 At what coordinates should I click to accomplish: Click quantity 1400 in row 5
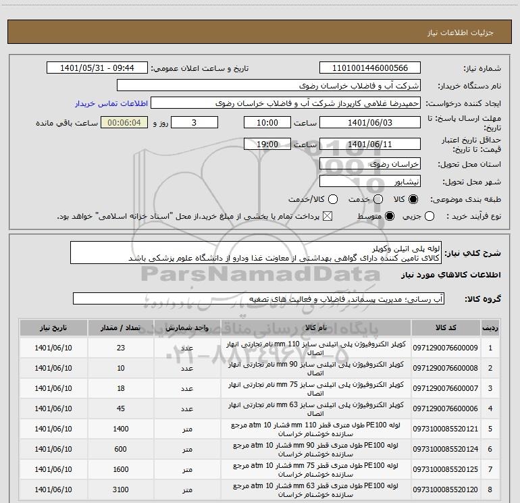click(121, 429)
